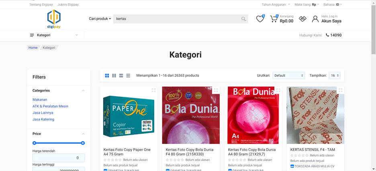Open Kertas Foto Copy Bola Dunia A4 80 Gram title
376x171 pixels.
tap(252, 152)
